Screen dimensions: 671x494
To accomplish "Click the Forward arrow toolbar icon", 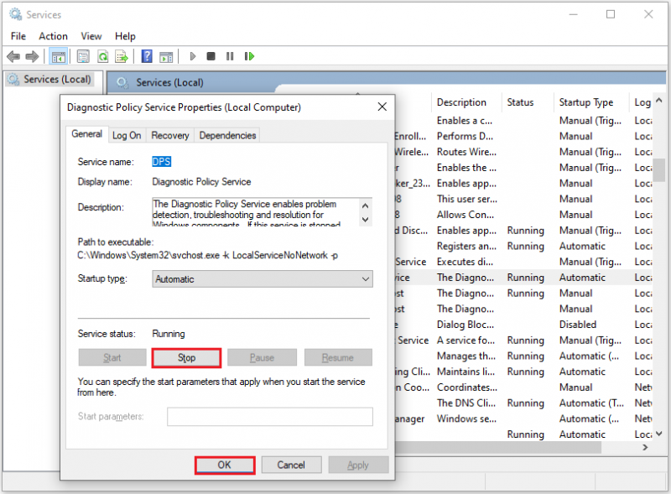I will [x=33, y=56].
